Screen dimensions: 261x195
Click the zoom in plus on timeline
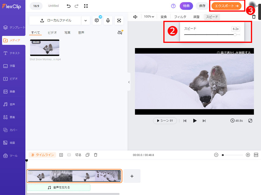coord(248,155)
